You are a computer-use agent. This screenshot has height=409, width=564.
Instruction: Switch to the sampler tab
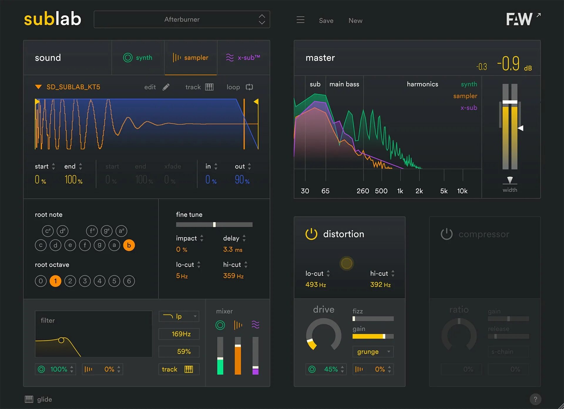point(191,58)
